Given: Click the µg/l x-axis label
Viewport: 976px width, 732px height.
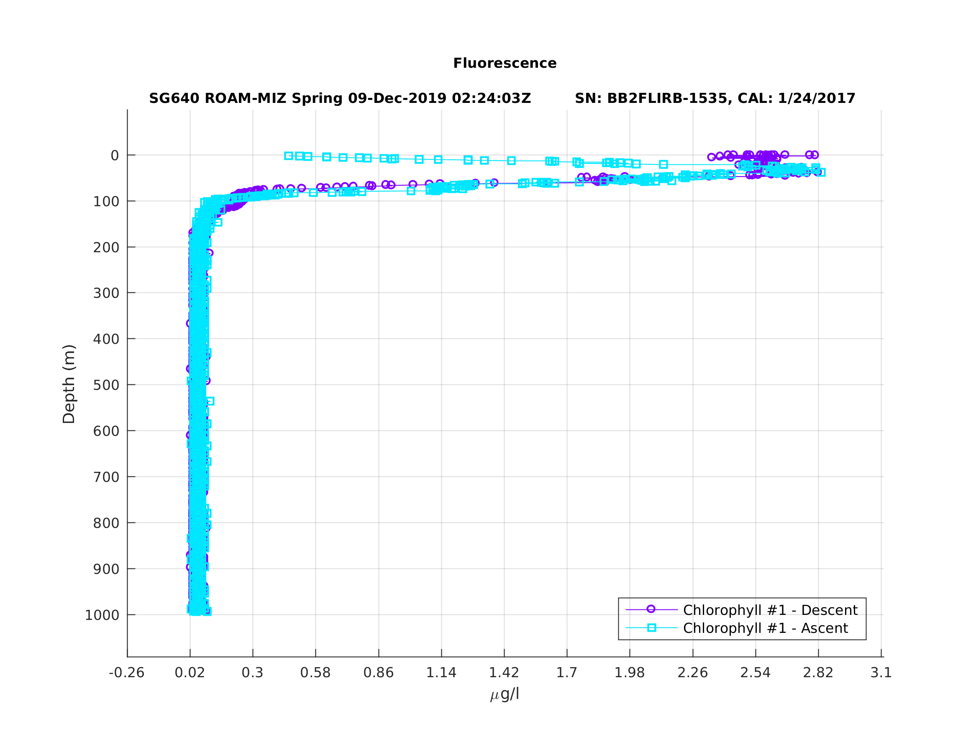Looking at the screenshot, I should 505,694.
